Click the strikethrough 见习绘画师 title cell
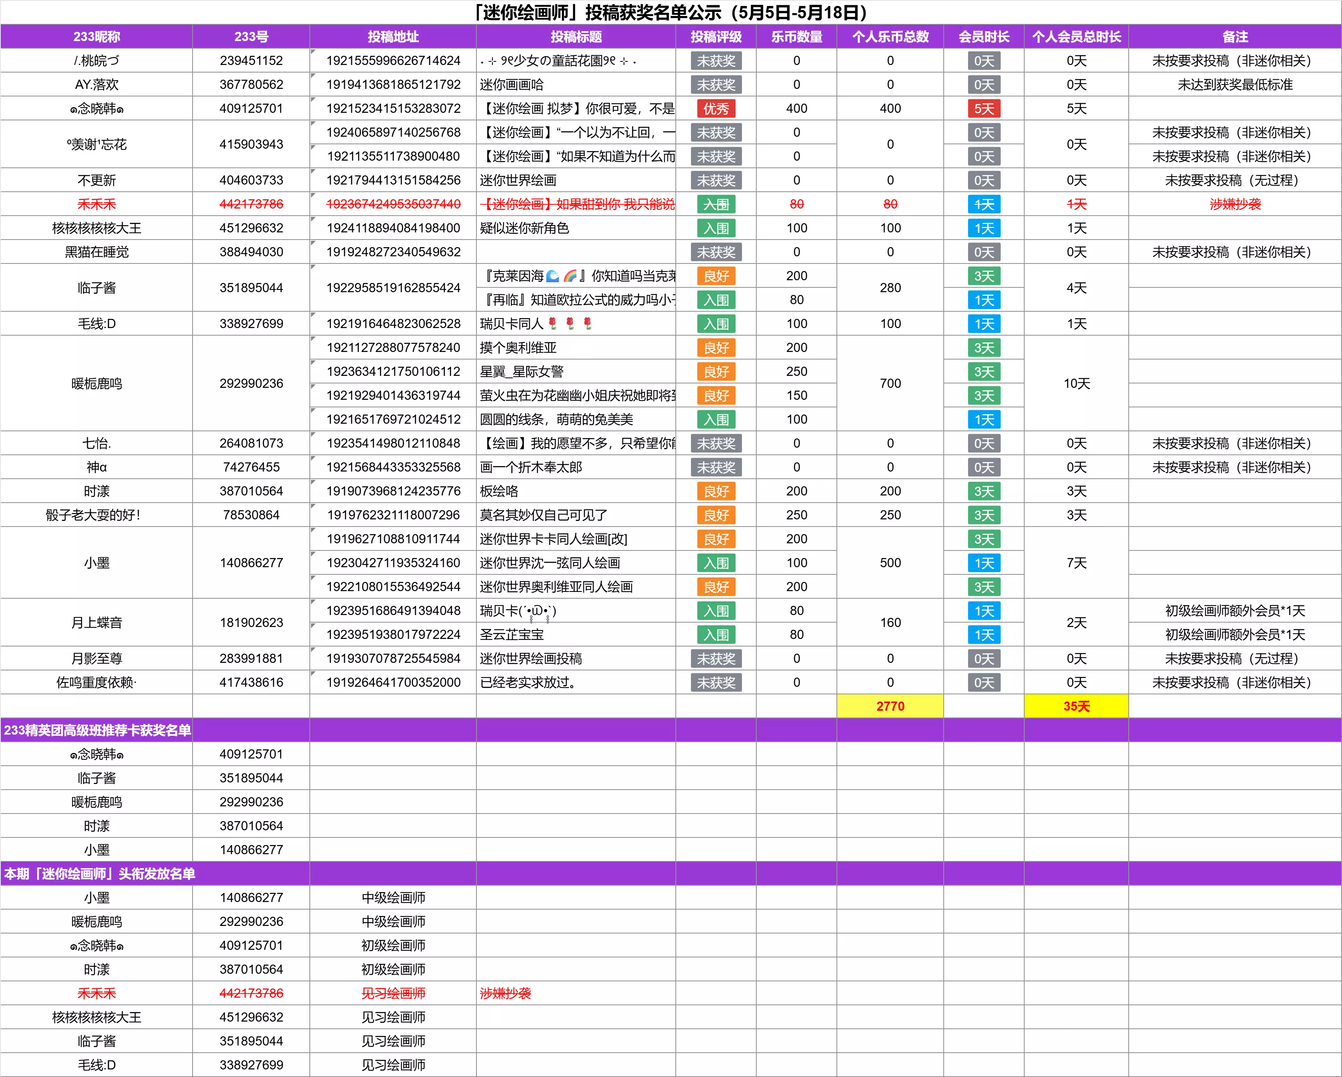The image size is (1342, 1077). point(394,993)
